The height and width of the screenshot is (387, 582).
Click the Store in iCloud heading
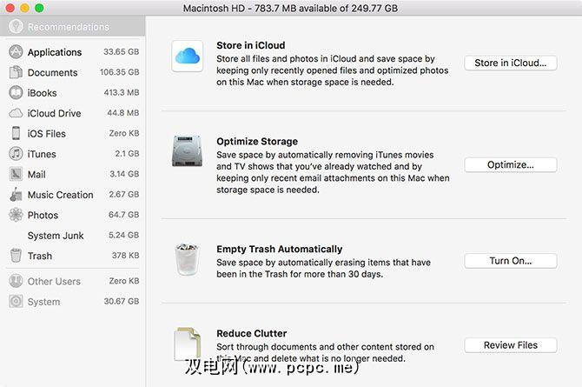251,45
